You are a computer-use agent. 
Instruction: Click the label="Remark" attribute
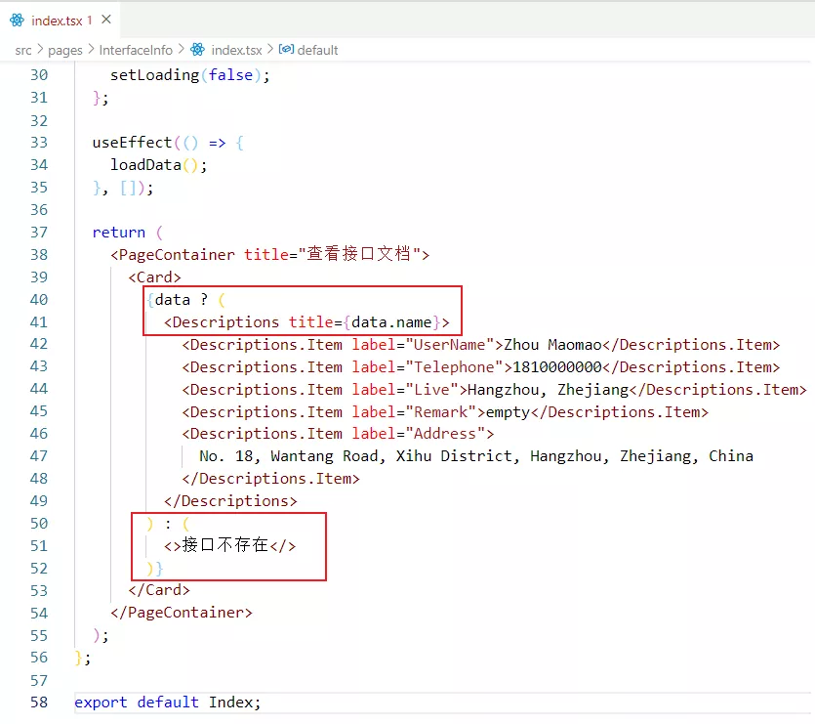[x=414, y=411]
